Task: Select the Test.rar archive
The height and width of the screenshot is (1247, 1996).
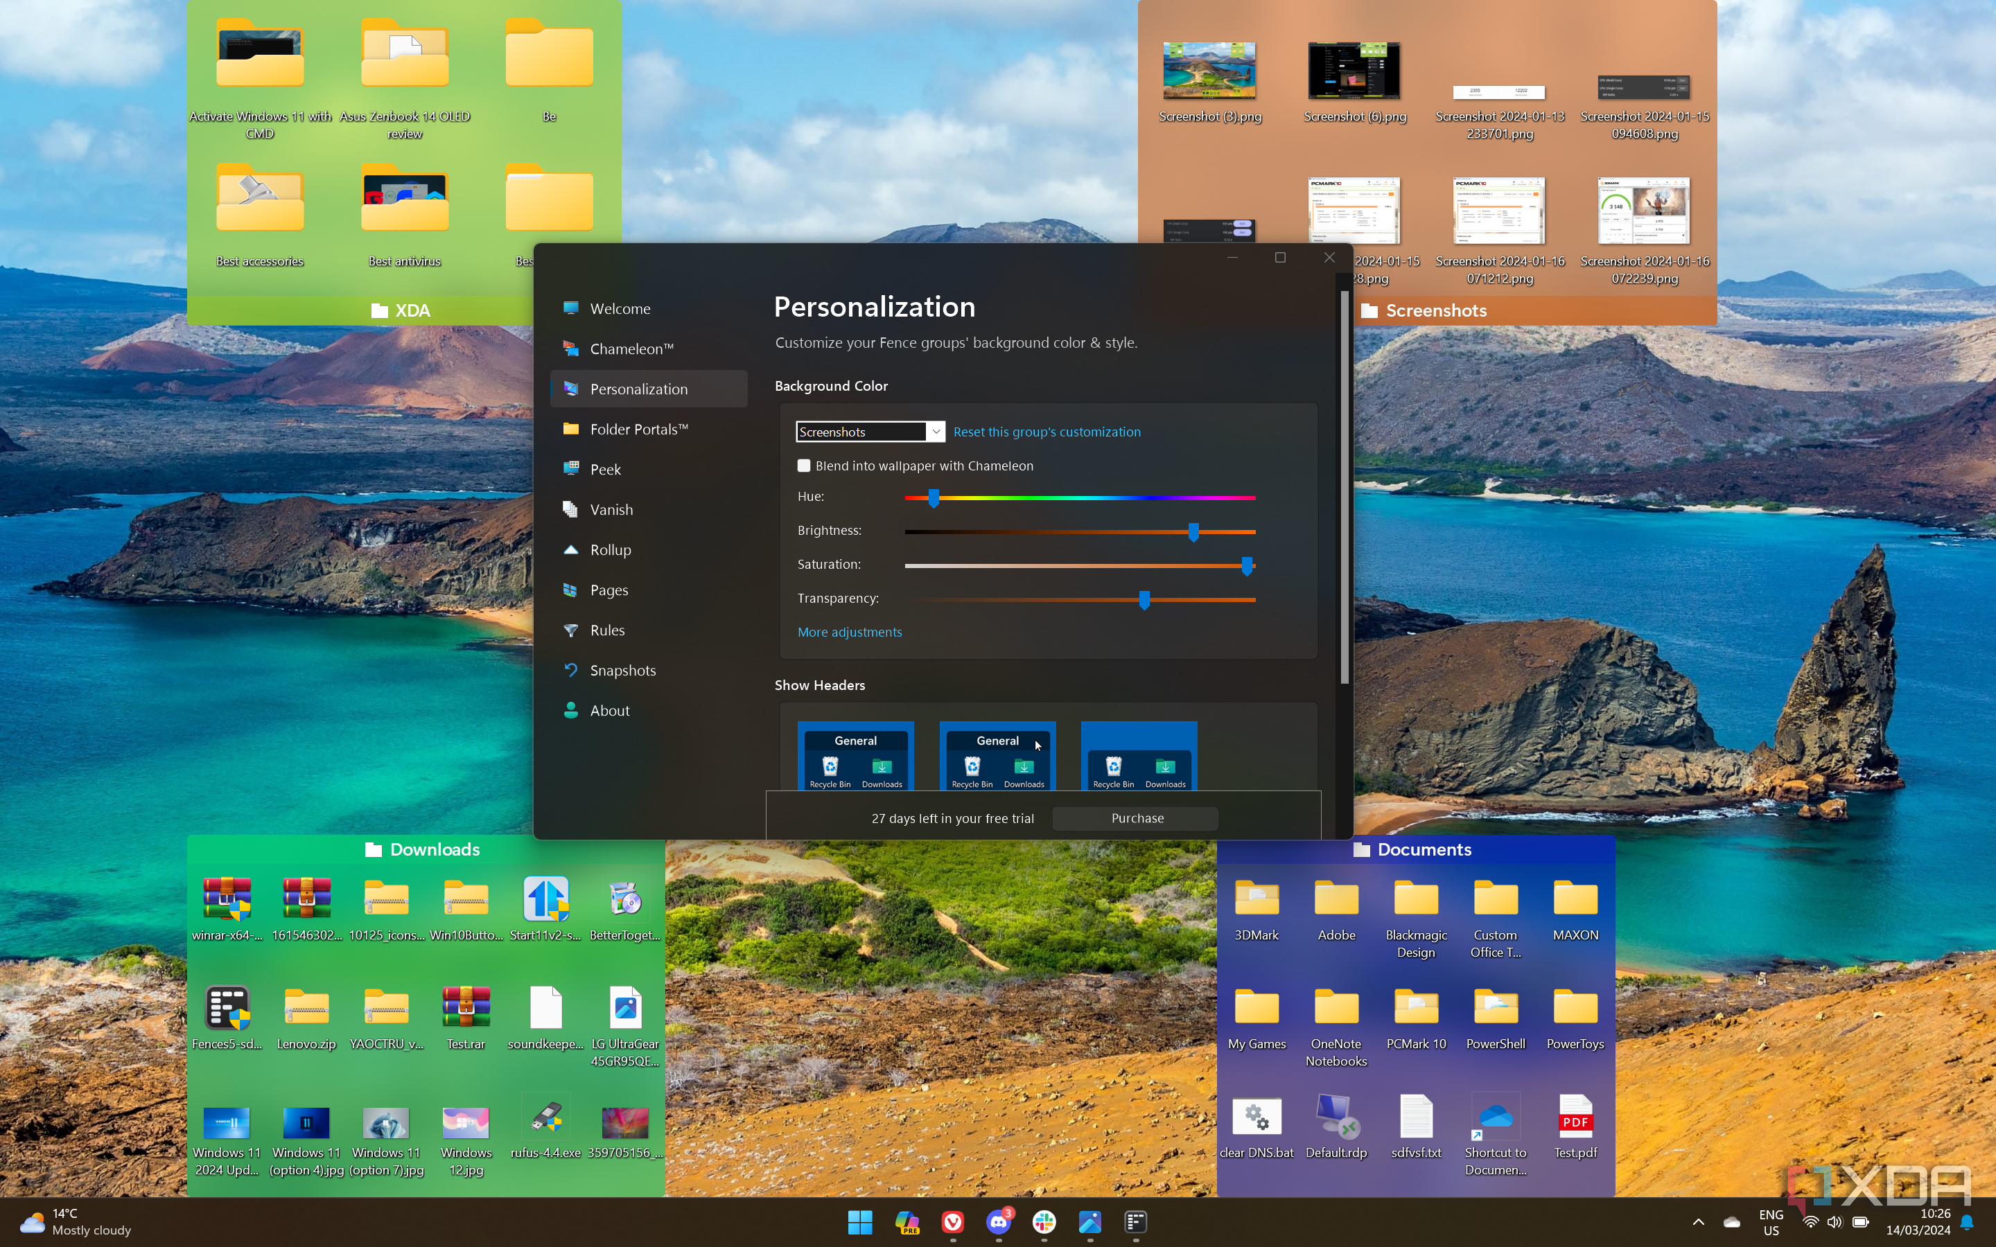Action: (x=466, y=1018)
